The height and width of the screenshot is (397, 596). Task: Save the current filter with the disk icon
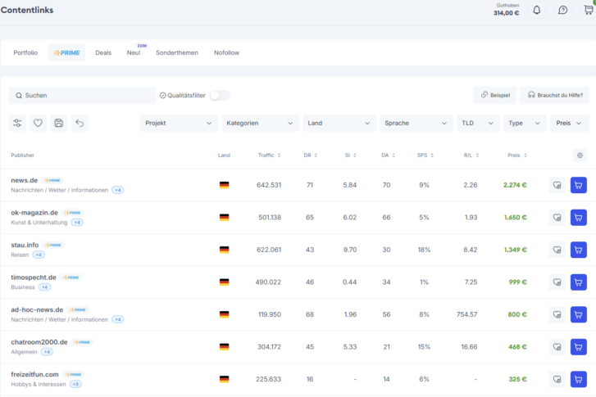coord(58,123)
